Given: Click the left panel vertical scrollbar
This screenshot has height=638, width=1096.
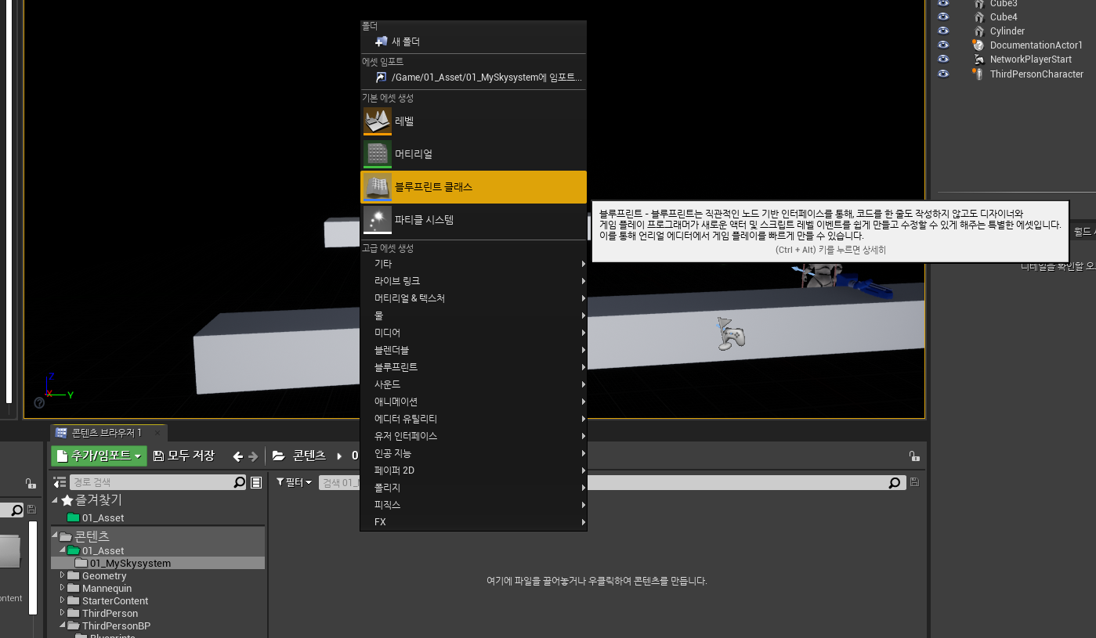Looking at the screenshot, I should point(33,568).
